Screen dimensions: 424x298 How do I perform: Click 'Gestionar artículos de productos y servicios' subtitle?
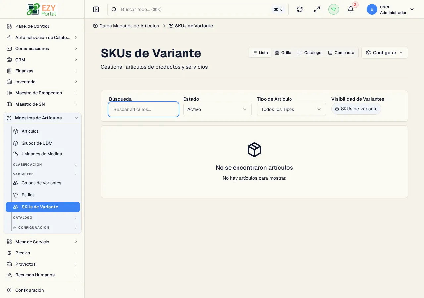pyautogui.click(x=154, y=67)
